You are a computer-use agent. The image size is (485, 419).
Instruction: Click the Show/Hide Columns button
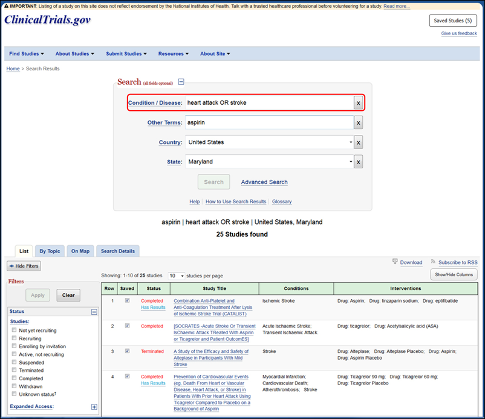click(454, 275)
